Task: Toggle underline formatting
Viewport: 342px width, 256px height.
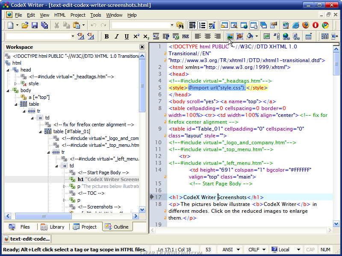Action: point(127,36)
